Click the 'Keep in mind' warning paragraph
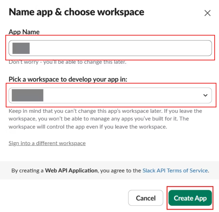Image resolution: width=219 pixels, height=212 pixels. (105, 119)
